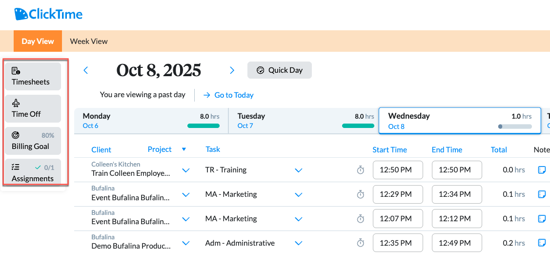The width and height of the screenshot is (550, 253).
Task: Click Wednesday's hours progress bar
Action: click(x=515, y=126)
